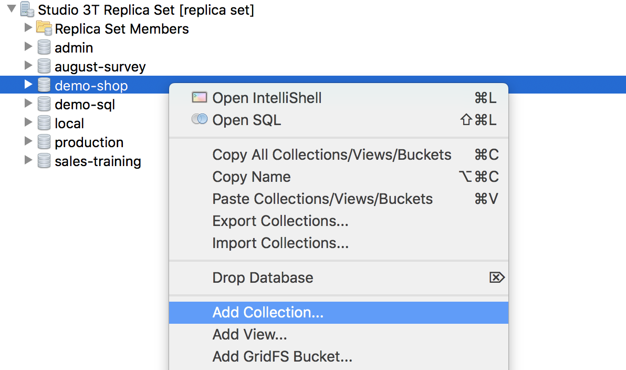Screen dimensions: 626x370
Task: Expand the Replica Set Members folder
Action: (x=28, y=28)
